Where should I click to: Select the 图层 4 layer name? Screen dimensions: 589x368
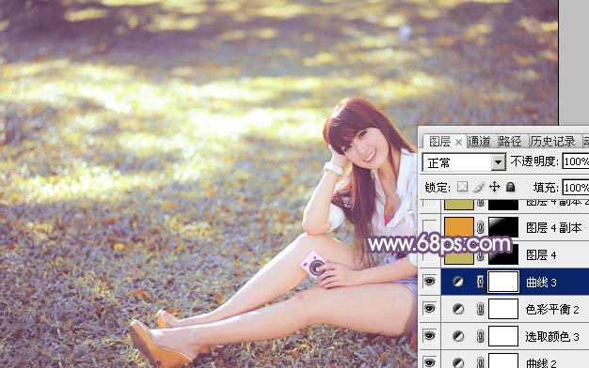pyautogui.click(x=541, y=255)
